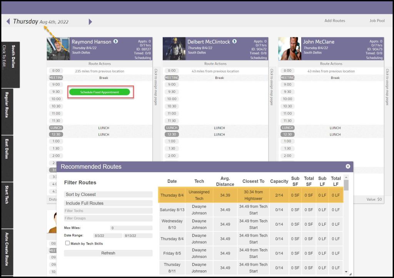Close the Recommended Routes dialog

(x=348, y=166)
